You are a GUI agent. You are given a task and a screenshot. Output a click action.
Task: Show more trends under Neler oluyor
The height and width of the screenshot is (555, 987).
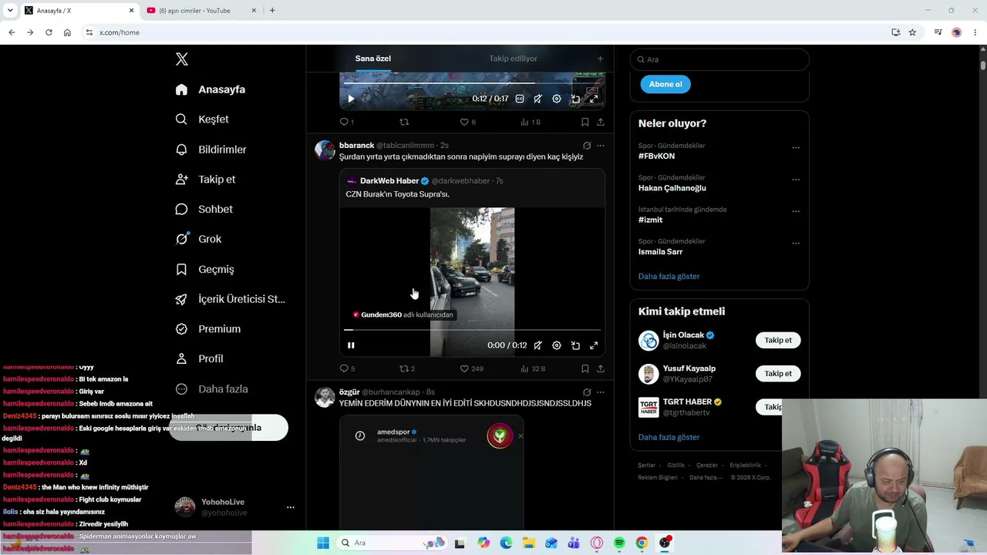pos(669,276)
